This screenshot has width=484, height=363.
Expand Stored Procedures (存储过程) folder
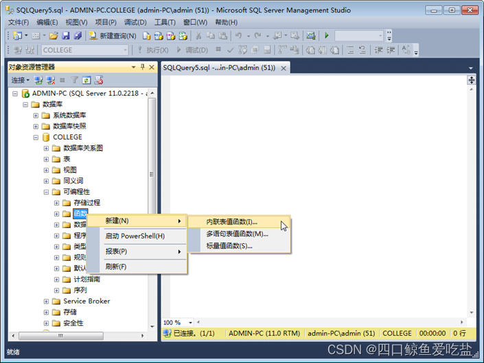(x=56, y=203)
